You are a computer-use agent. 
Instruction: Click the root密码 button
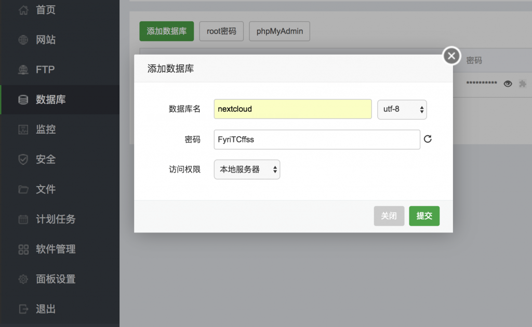coord(221,31)
